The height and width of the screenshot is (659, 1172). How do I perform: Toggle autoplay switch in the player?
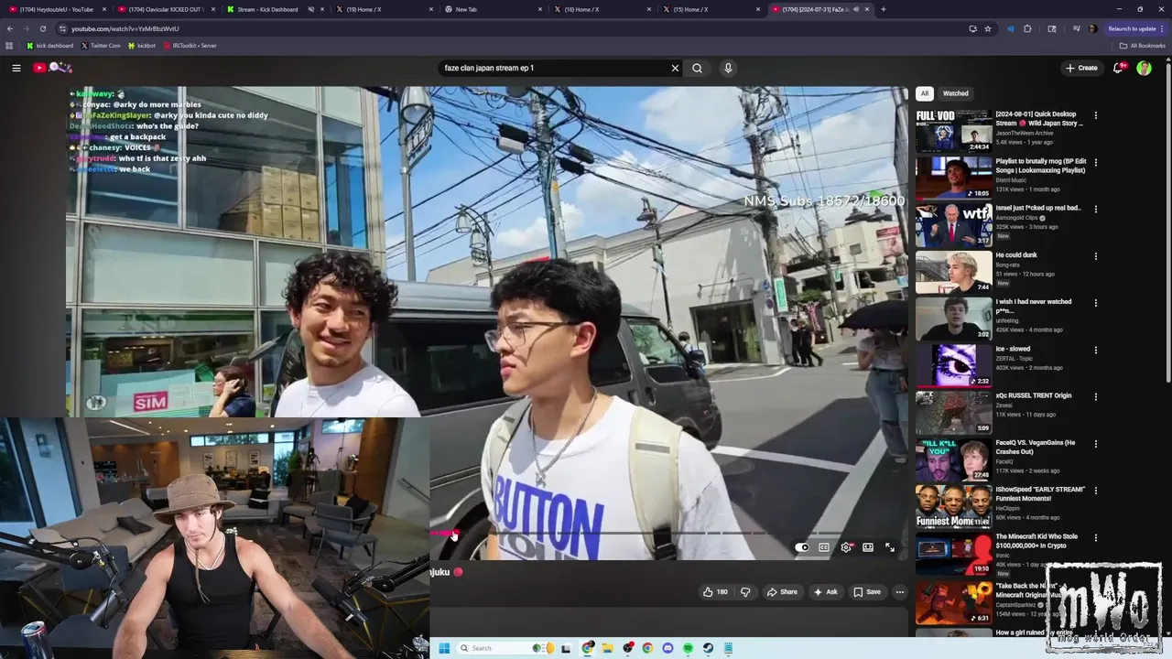click(802, 547)
